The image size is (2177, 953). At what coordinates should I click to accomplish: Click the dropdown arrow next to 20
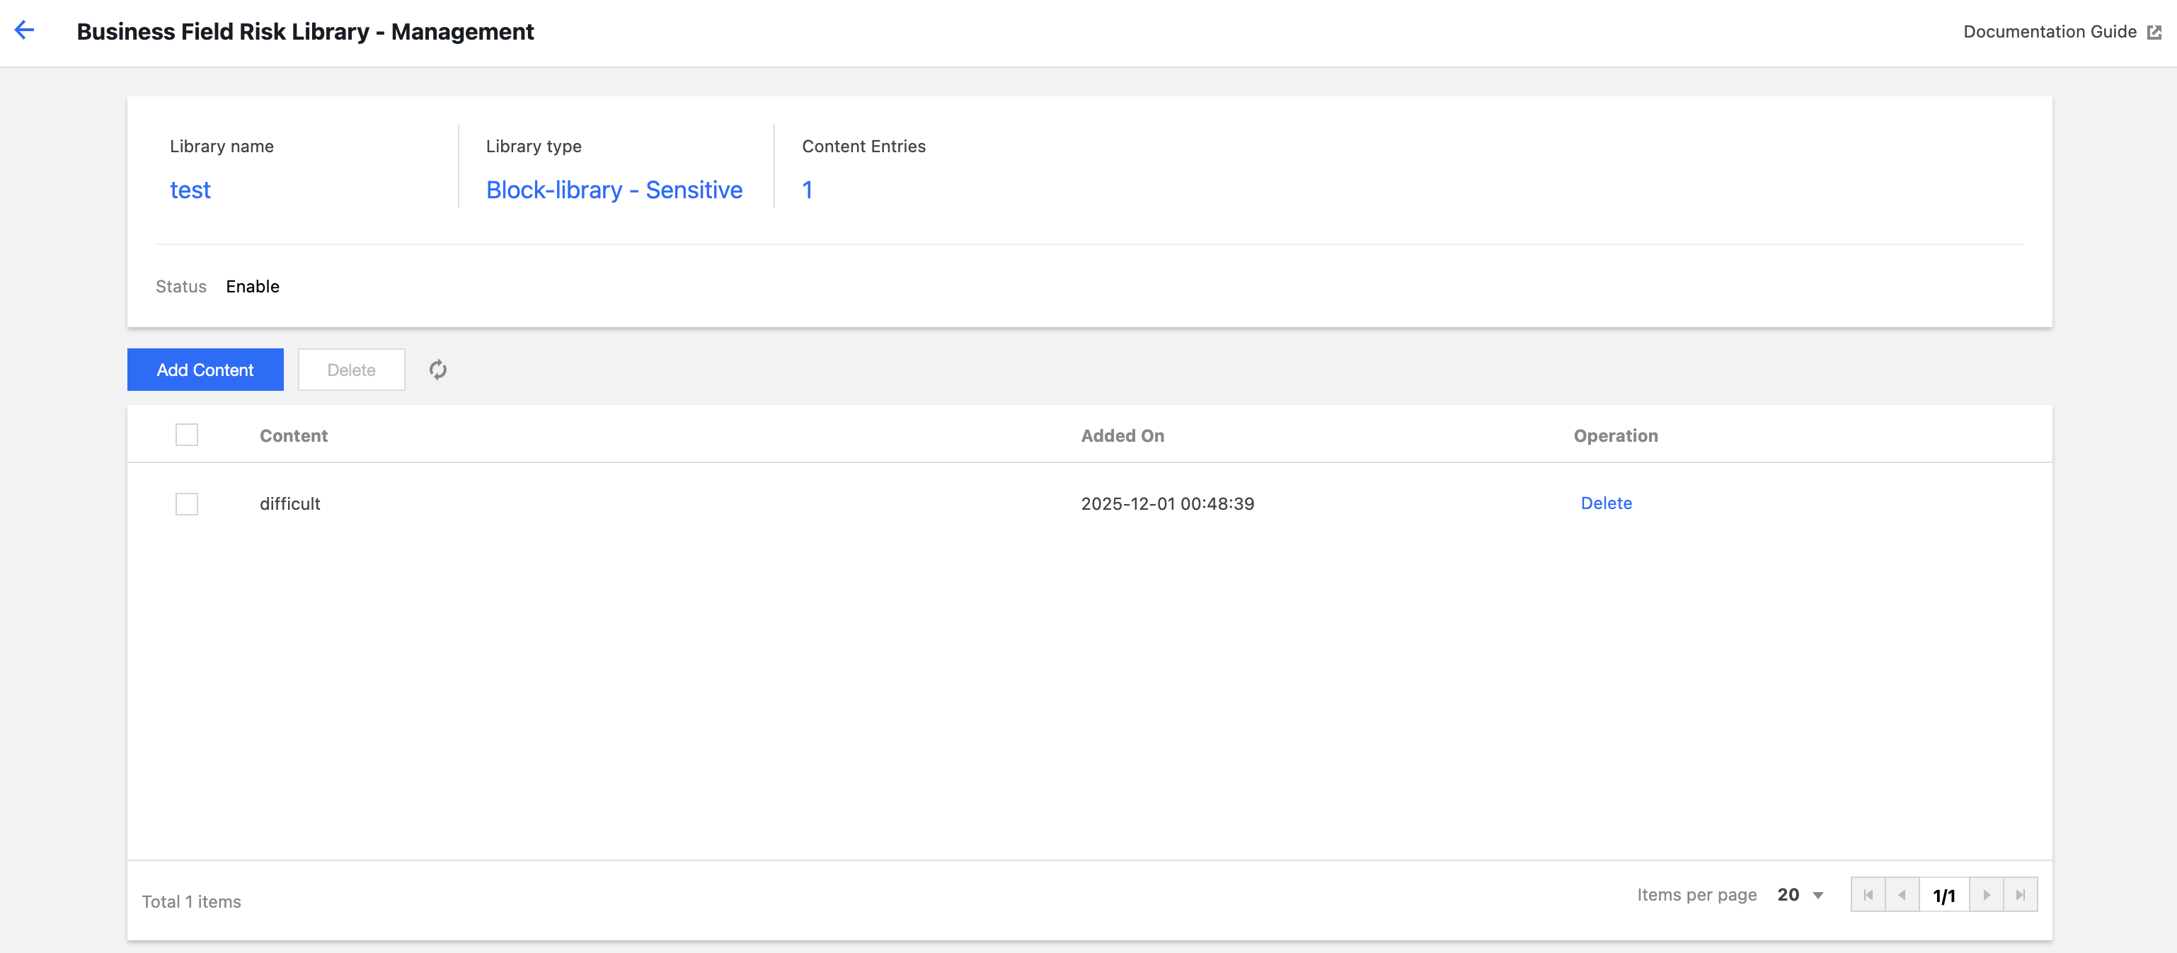[1818, 896]
